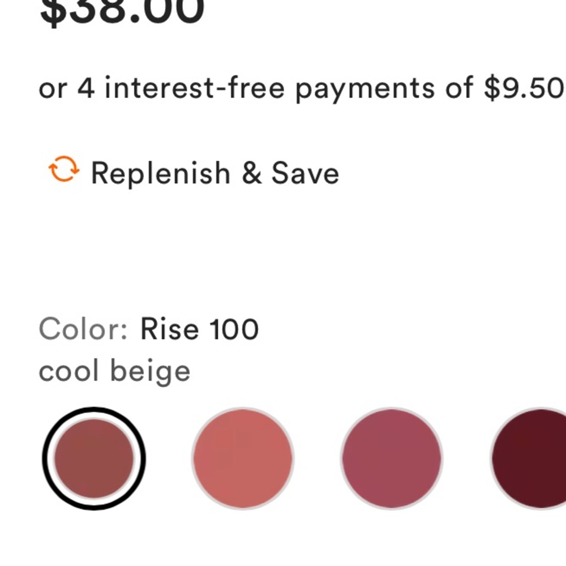Click the $9.50 installment amount
Viewport: 566px width, 566px height.
525,88
